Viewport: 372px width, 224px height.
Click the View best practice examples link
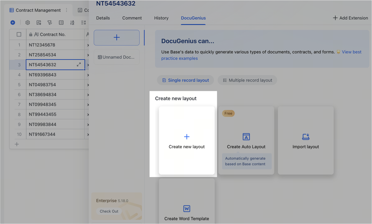pyautogui.click(x=351, y=52)
